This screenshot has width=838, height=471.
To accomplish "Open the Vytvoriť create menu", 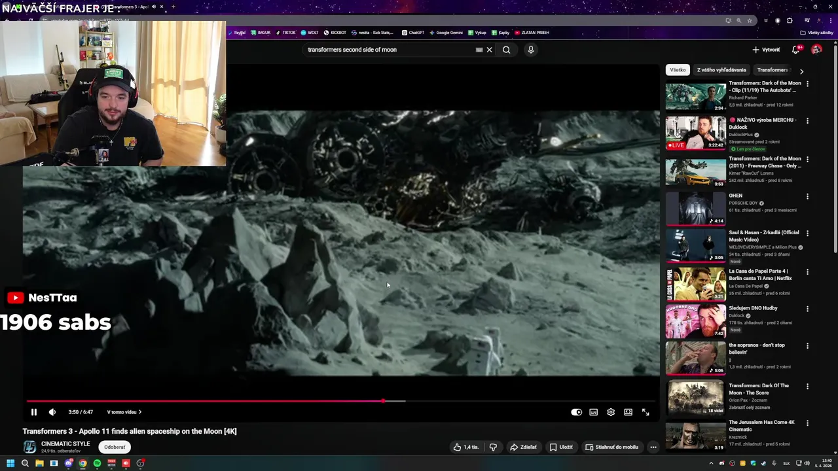I will point(766,50).
